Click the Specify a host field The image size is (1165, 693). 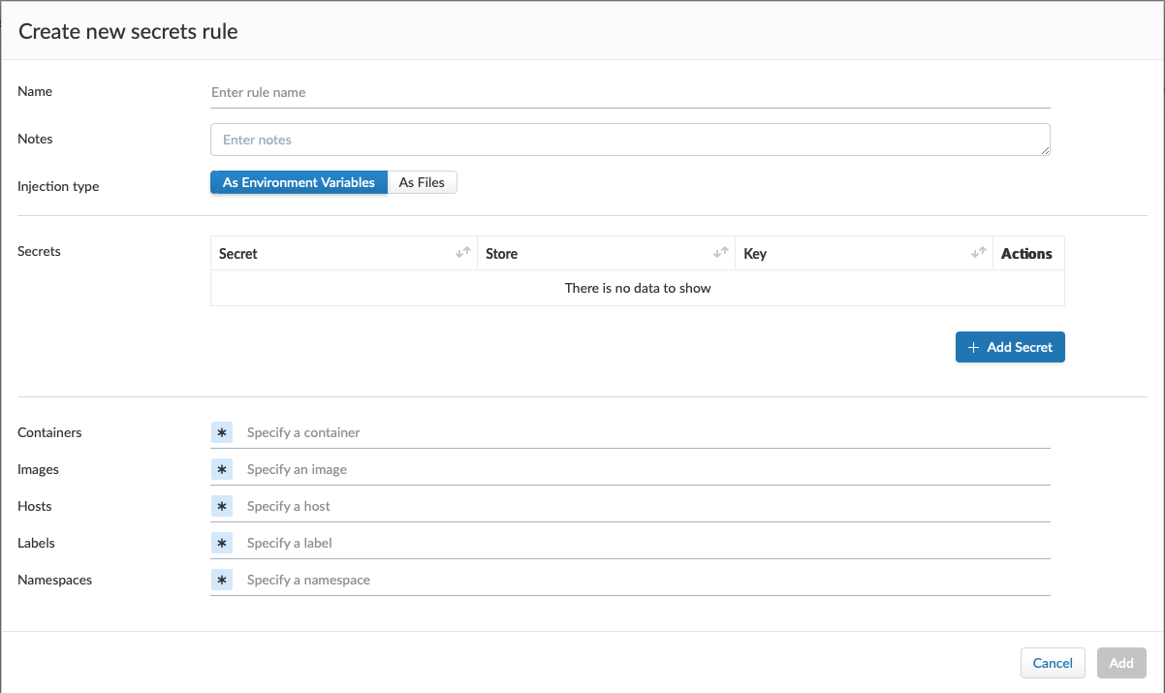pos(645,506)
